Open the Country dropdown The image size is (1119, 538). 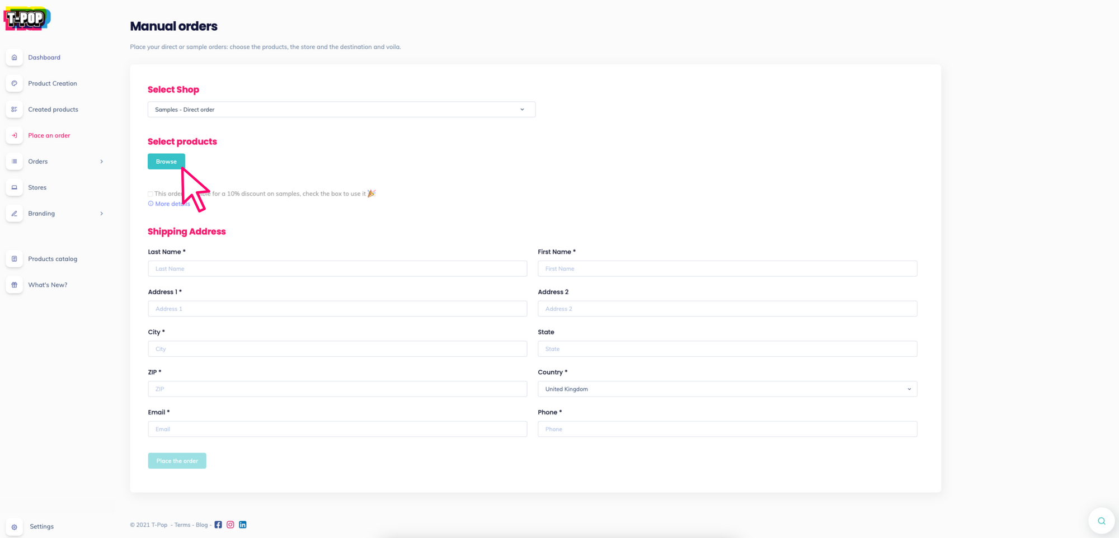coord(727,389)
